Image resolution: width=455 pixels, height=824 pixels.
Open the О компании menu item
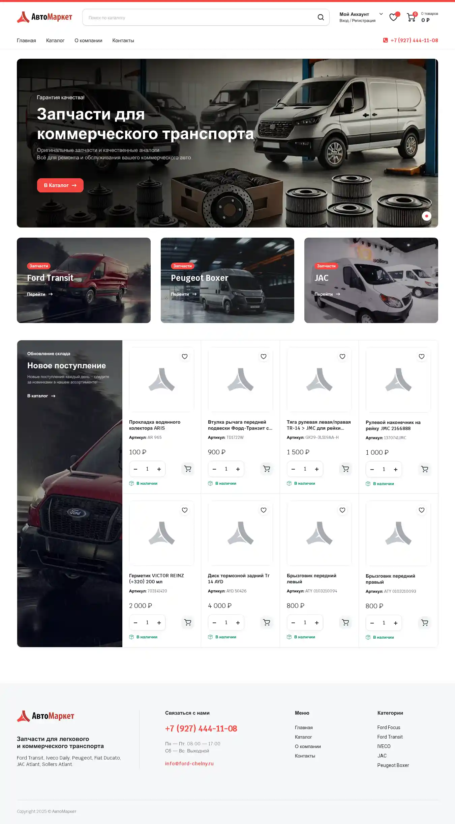(x=88, y=41)
